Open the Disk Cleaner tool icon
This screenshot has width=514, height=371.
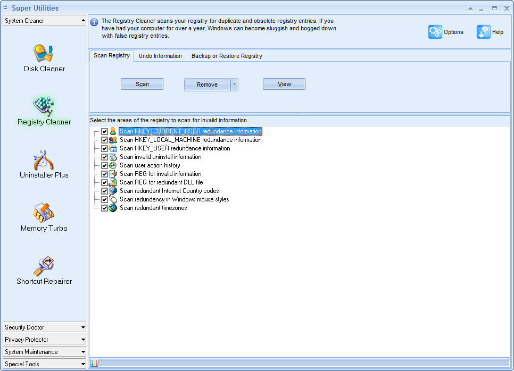[x=43, y=53]
